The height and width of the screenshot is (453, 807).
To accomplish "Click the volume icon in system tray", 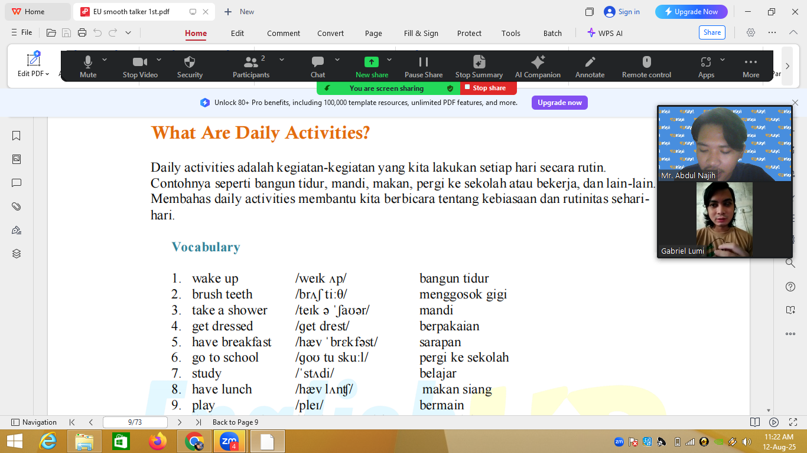I will click(747, 441).
